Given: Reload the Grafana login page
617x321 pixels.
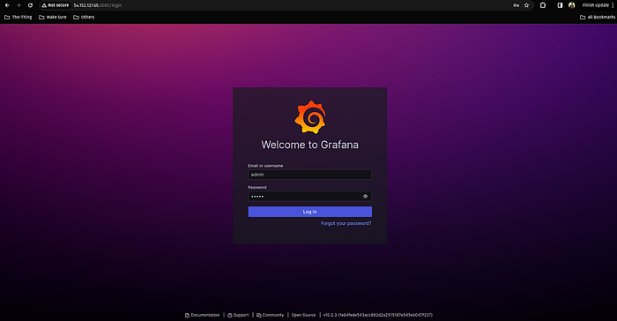Looking at the screenshot, I should tap(30, 5).
